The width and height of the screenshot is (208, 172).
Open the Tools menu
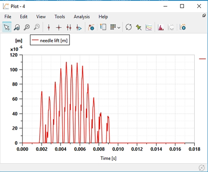click(60, 16)
